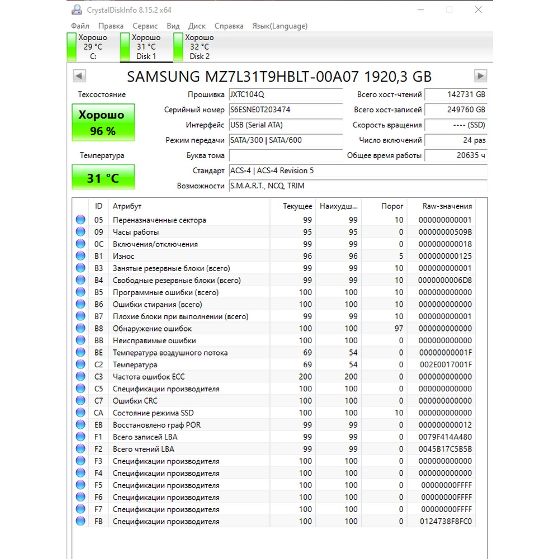Image resolution: width=559 pixels, height=559 pixels.
Task: Open the Диск menu
Action: point(197,26)
